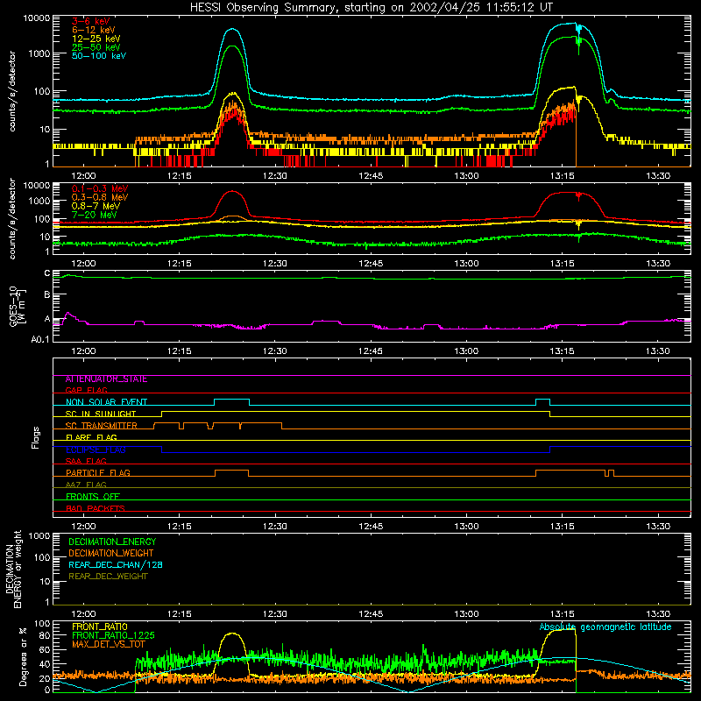Click the A0.1 tick label on GOES panel
The image size is (701, 701).
pos(40,339)
